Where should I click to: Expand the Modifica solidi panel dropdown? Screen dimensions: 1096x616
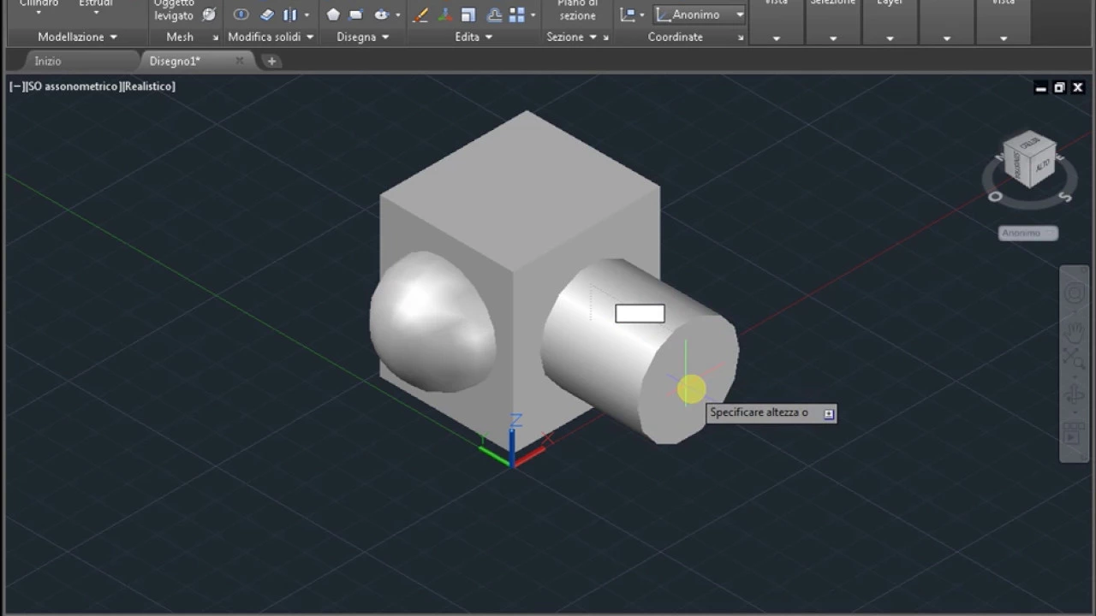(x=309, y=38)
